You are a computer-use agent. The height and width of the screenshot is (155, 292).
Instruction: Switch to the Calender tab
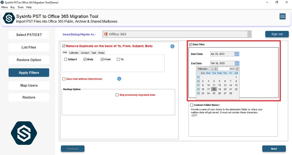(74, 53)
